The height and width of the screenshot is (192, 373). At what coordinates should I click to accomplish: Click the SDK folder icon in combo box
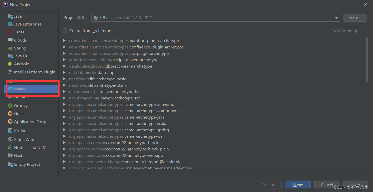click(96, 18)
